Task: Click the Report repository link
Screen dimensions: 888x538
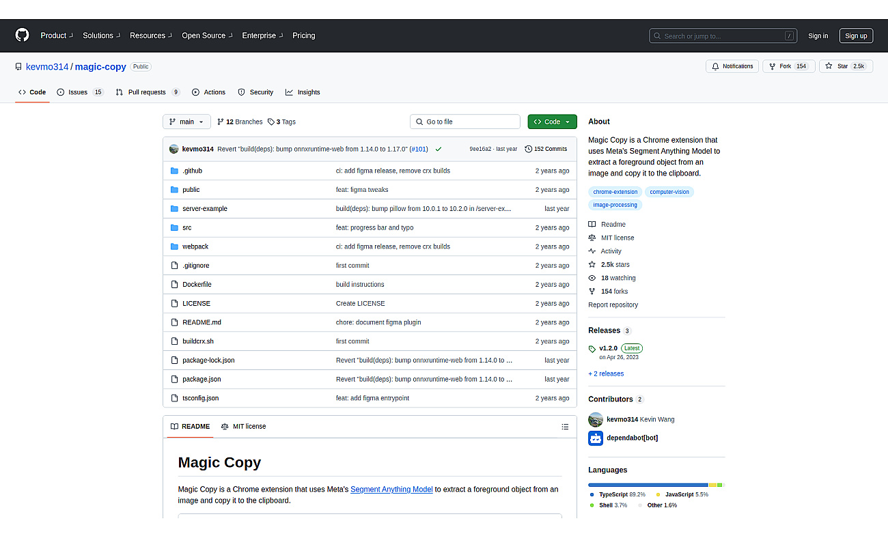Action: [613, 305]
